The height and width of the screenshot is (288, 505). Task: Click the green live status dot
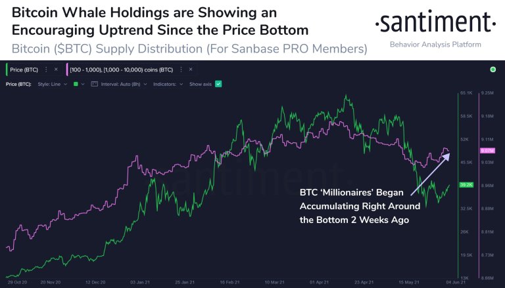tap(493, 70)
